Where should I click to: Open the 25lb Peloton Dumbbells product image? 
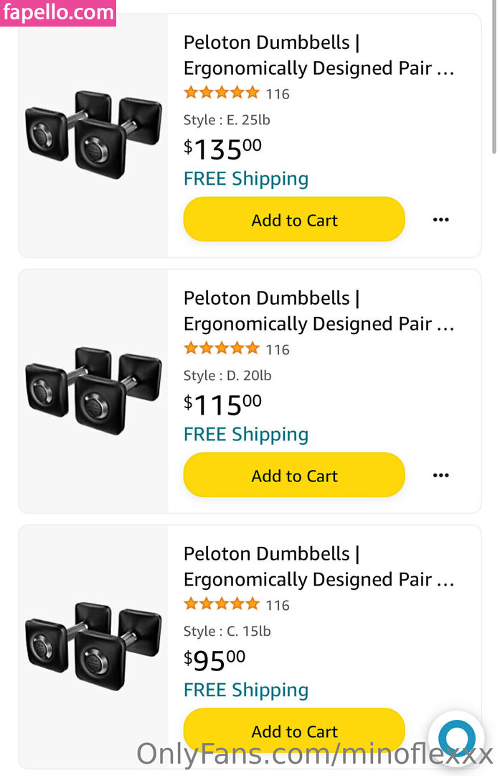[93, 134]
